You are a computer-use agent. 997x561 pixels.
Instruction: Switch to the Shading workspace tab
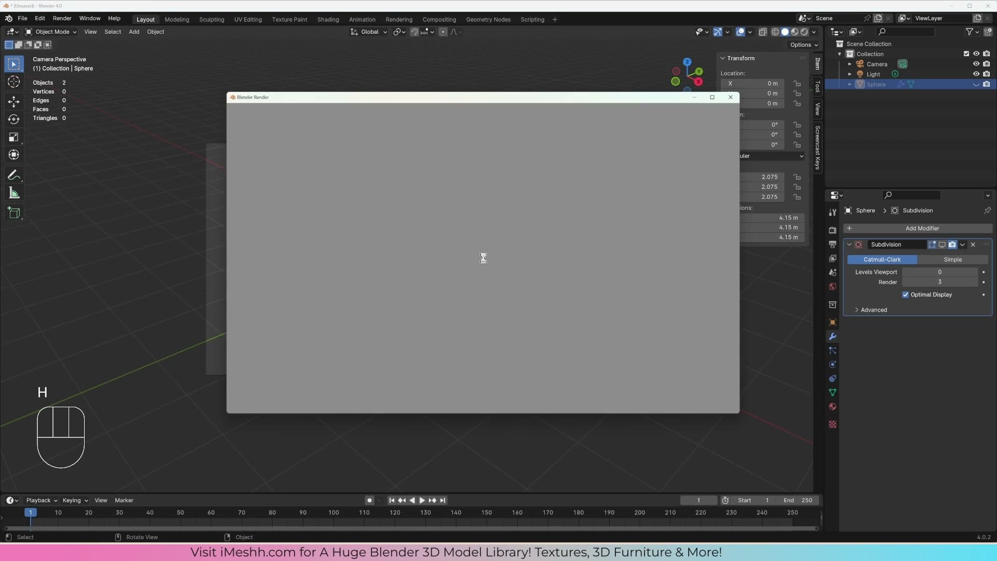328,19
